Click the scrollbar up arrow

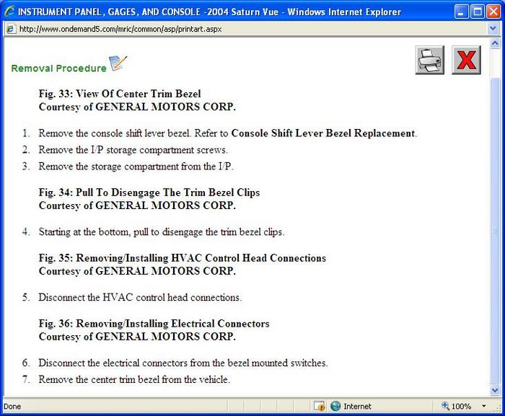pos(495,43)
